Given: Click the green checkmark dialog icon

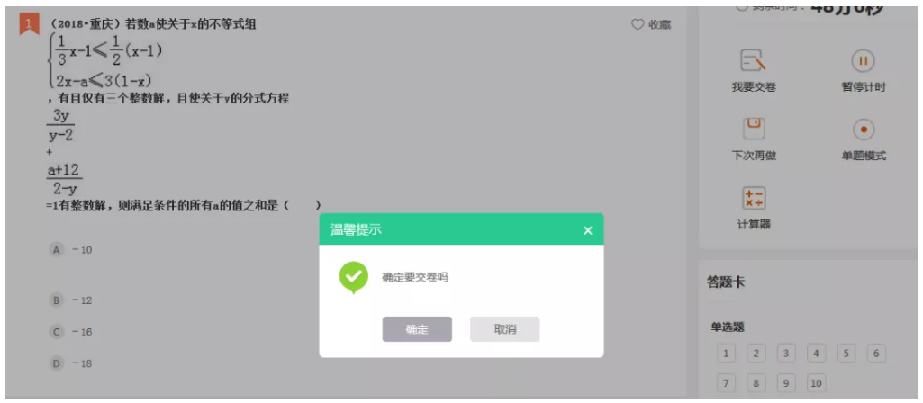Looking at the screenshot, I should point(354,277).
